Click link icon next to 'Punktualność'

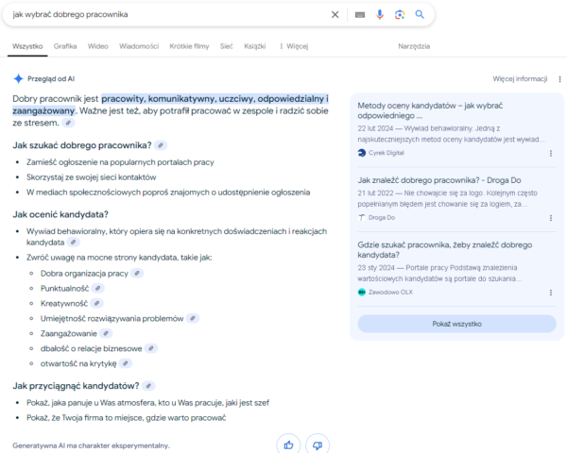click(x=97, y=288)
